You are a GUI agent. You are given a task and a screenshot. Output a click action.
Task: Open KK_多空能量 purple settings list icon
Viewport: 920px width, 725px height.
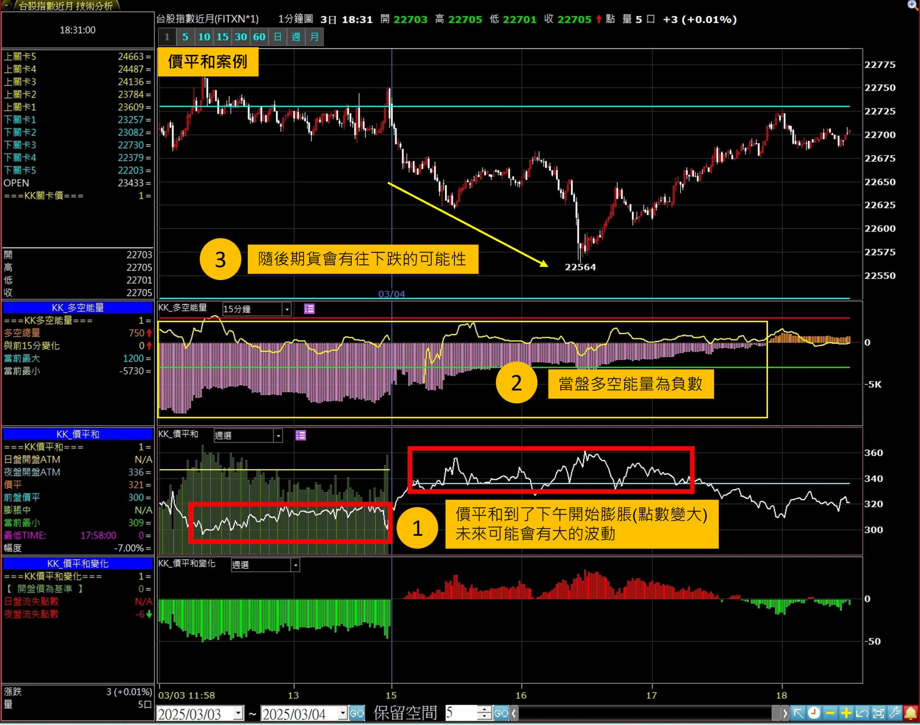(x=309, y=309)
